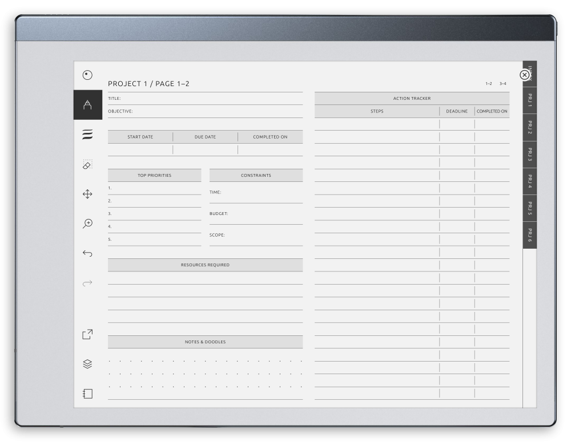Undo the last action
Screen dimensions: 571x442
pos(87,253)
